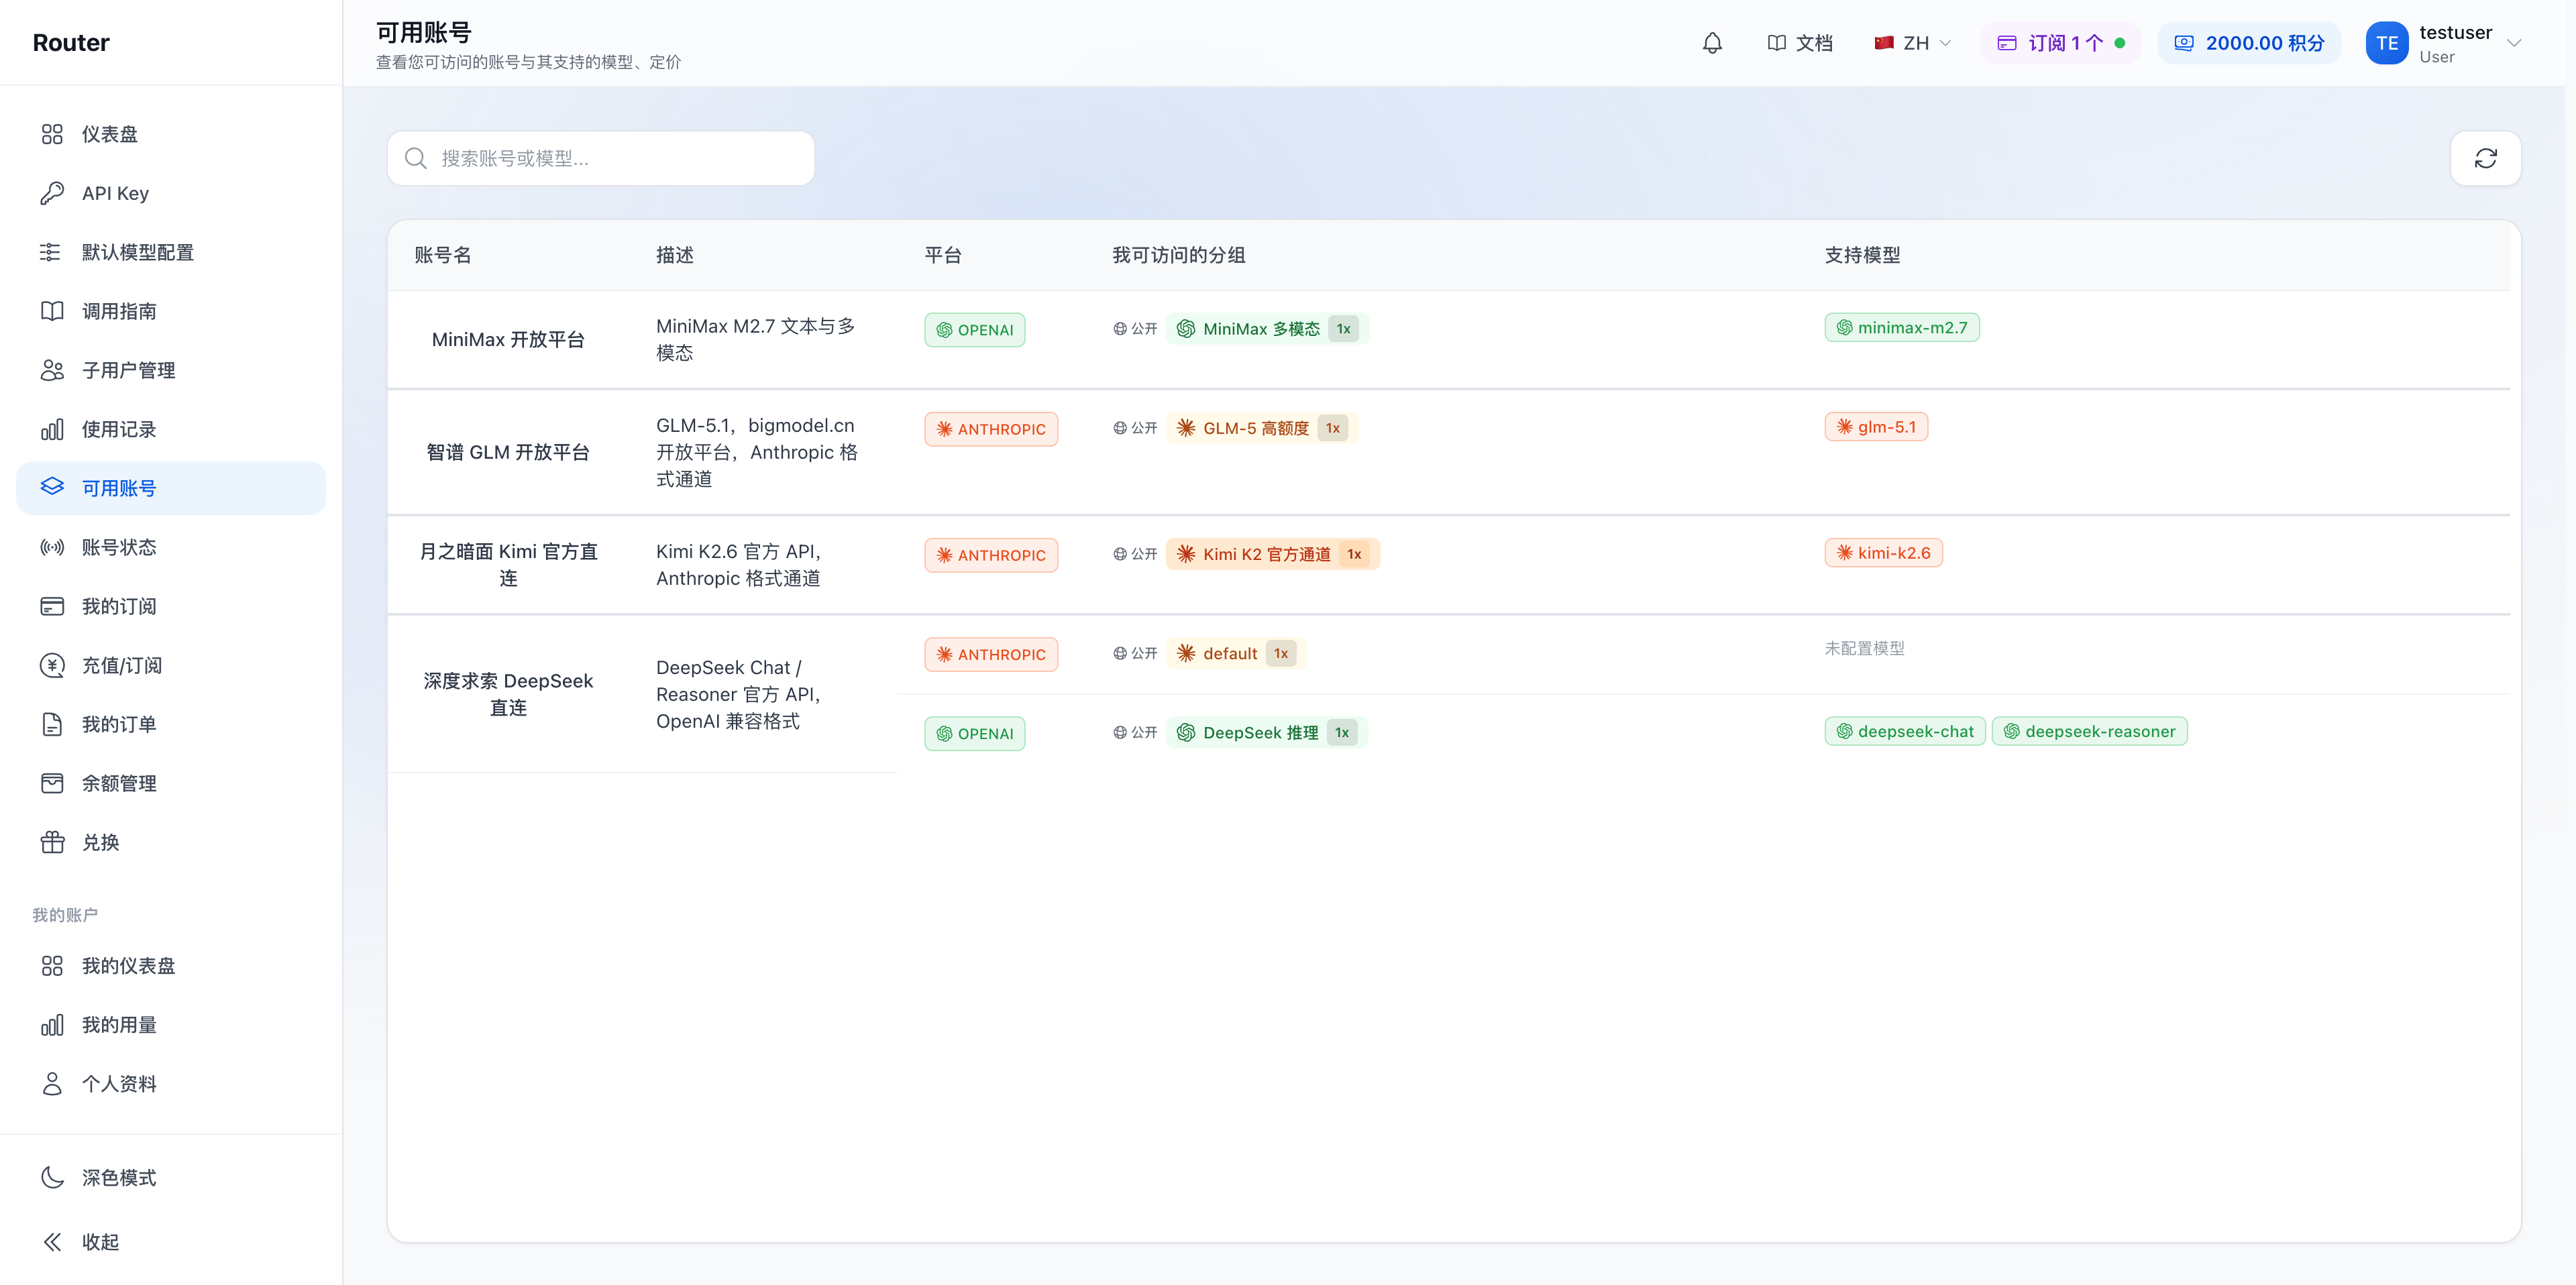
Task: Click the 账号状态 signal icon
Action: point(52,547)
